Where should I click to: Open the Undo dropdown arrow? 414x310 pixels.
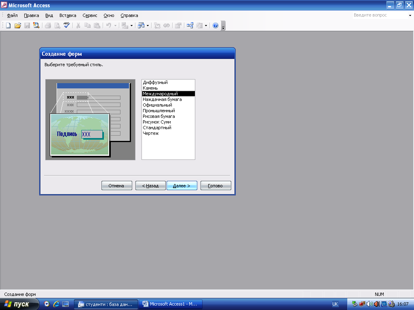pos(115,26)
